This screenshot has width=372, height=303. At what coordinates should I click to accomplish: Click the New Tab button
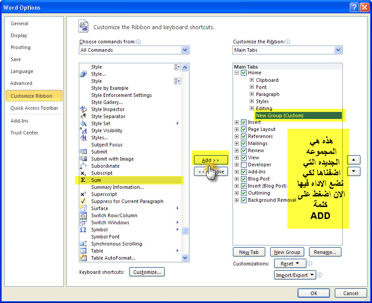tap(249, 252)
